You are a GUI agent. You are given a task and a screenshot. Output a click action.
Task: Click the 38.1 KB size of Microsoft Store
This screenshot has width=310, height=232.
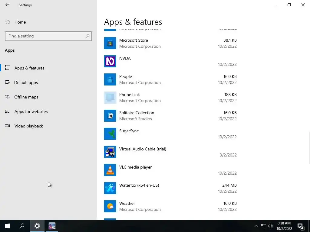[x=230, y=40]
